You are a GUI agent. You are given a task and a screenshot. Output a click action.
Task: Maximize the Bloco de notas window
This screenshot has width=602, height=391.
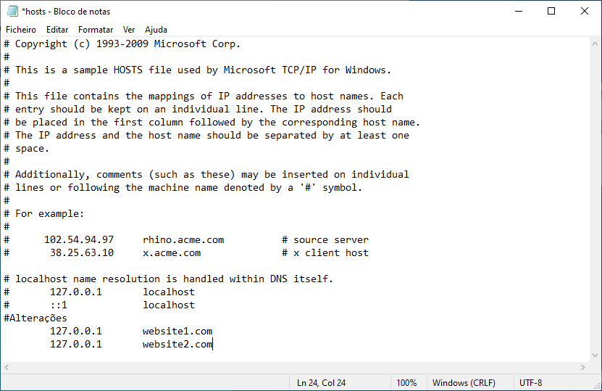pos(551,11)
